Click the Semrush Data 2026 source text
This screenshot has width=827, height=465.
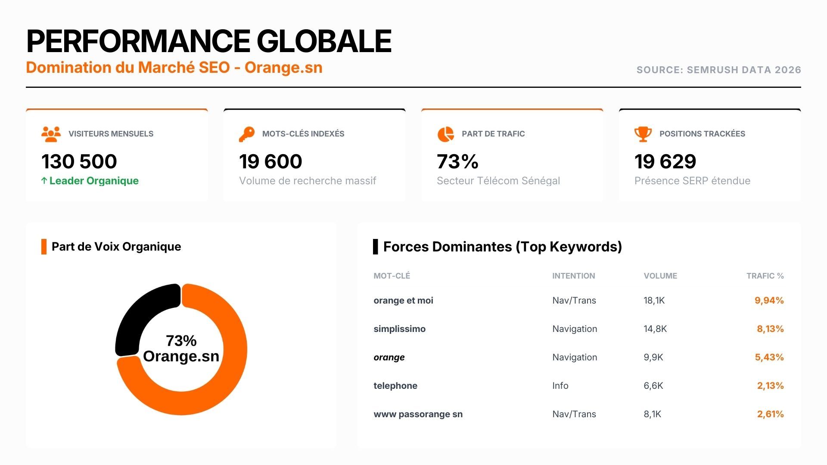pos(718,70)
